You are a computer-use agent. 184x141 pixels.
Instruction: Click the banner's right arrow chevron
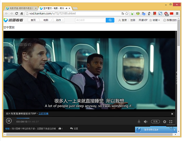(x=174, y=130)
